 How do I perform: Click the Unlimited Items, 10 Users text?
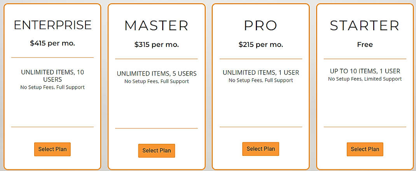pos(52,76)
